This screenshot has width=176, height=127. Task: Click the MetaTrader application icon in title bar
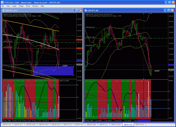(x=2, y=3)
